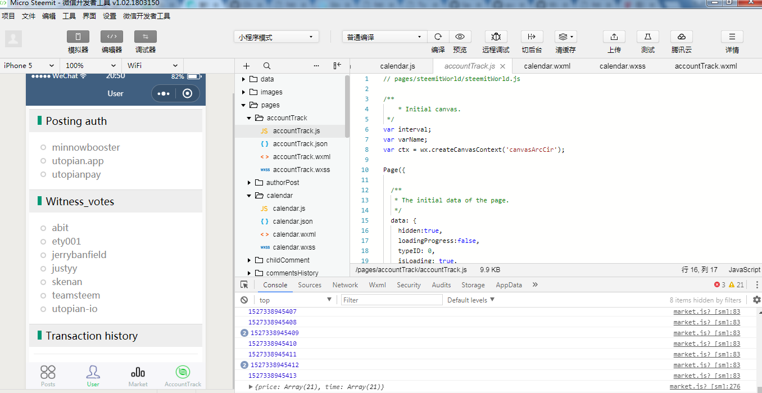Click the yellow warnings count indicator
Screen dimensions: 762x393
[737, 285]
